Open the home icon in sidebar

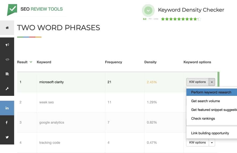point(7,28)
